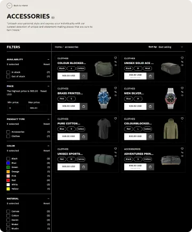Check the Out of stock filter
The height and width of the screenshot is (232, 192).
8,76
